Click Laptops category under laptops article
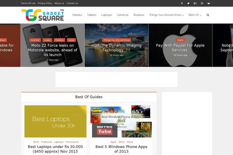The width and height of the screenshot is (233, 155). coord(59,142)
